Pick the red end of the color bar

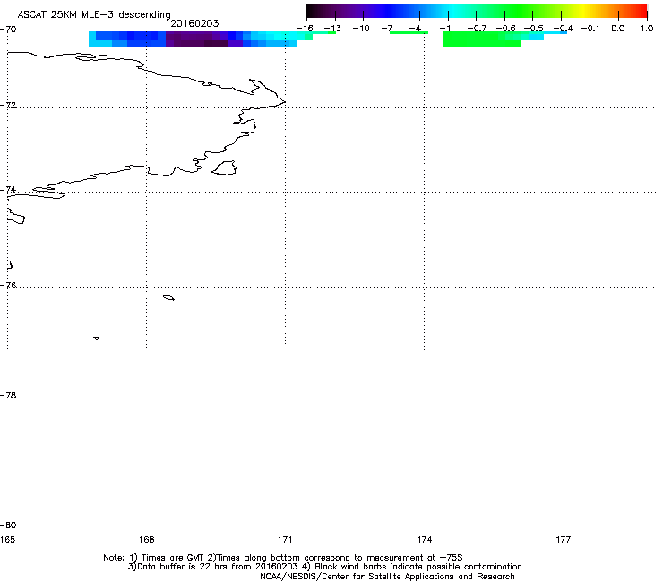click(x=641, y=11)
